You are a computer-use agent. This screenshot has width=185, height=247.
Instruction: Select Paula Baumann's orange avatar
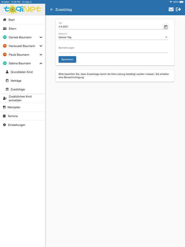point(5,54)
